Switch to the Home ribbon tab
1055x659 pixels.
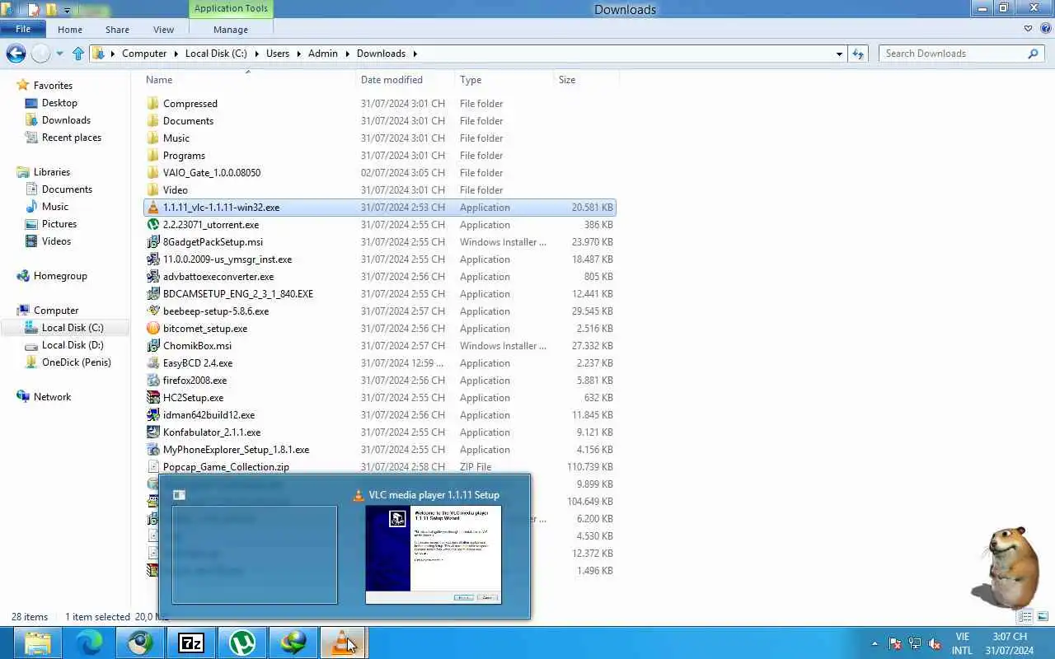[70, 30]
